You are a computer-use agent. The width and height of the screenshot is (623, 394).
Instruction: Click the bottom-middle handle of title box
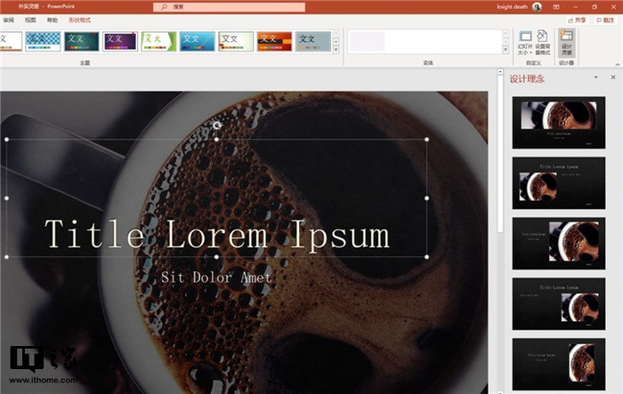tap(216, 257)
